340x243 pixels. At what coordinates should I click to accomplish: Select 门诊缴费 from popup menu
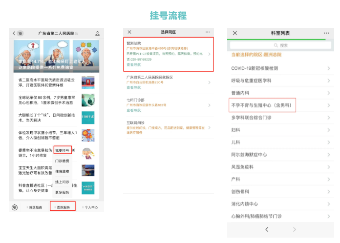(x=62, y=161)
